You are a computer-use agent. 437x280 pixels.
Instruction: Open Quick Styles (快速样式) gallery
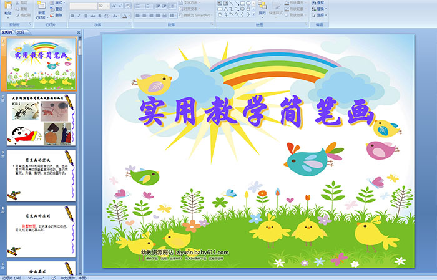coord(276,8)
